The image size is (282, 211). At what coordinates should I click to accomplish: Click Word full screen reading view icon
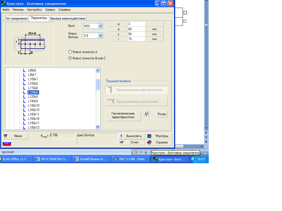[140, 152]
